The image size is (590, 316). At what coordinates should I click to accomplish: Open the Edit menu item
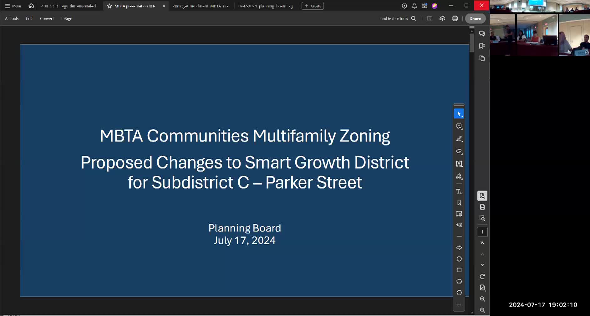[29, 18]
